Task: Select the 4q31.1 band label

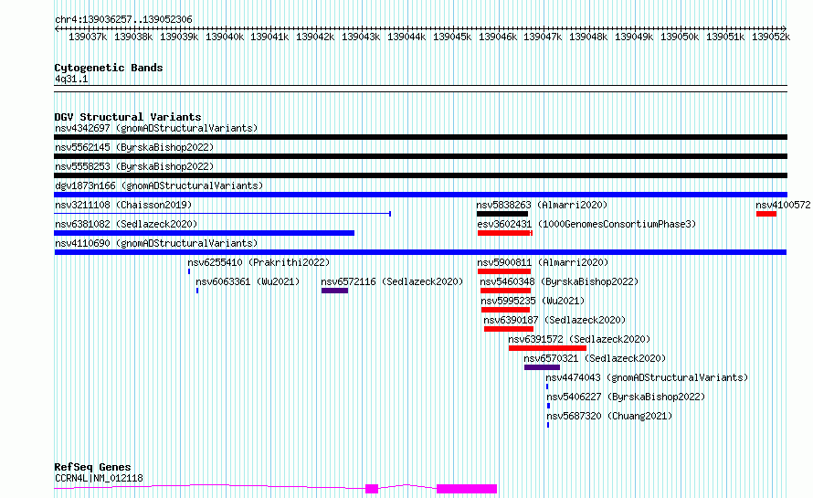Action: click(x=71, y=79)
